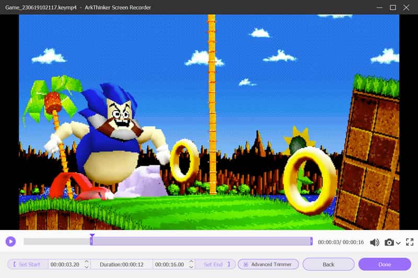Minimize the ArkThinker window
This screenshot has height=278, width=418.
379,7
